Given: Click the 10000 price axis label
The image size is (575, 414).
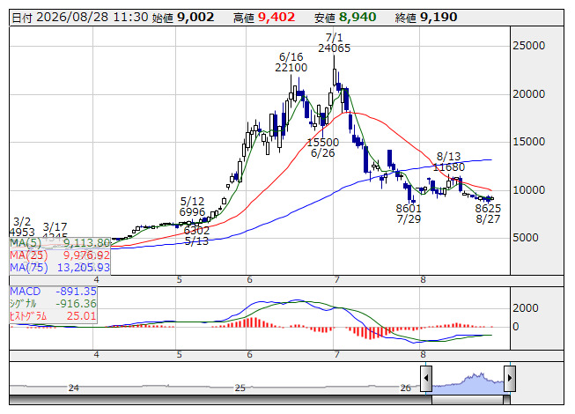Looking at the screenshot, I should [x=529, y=190].
